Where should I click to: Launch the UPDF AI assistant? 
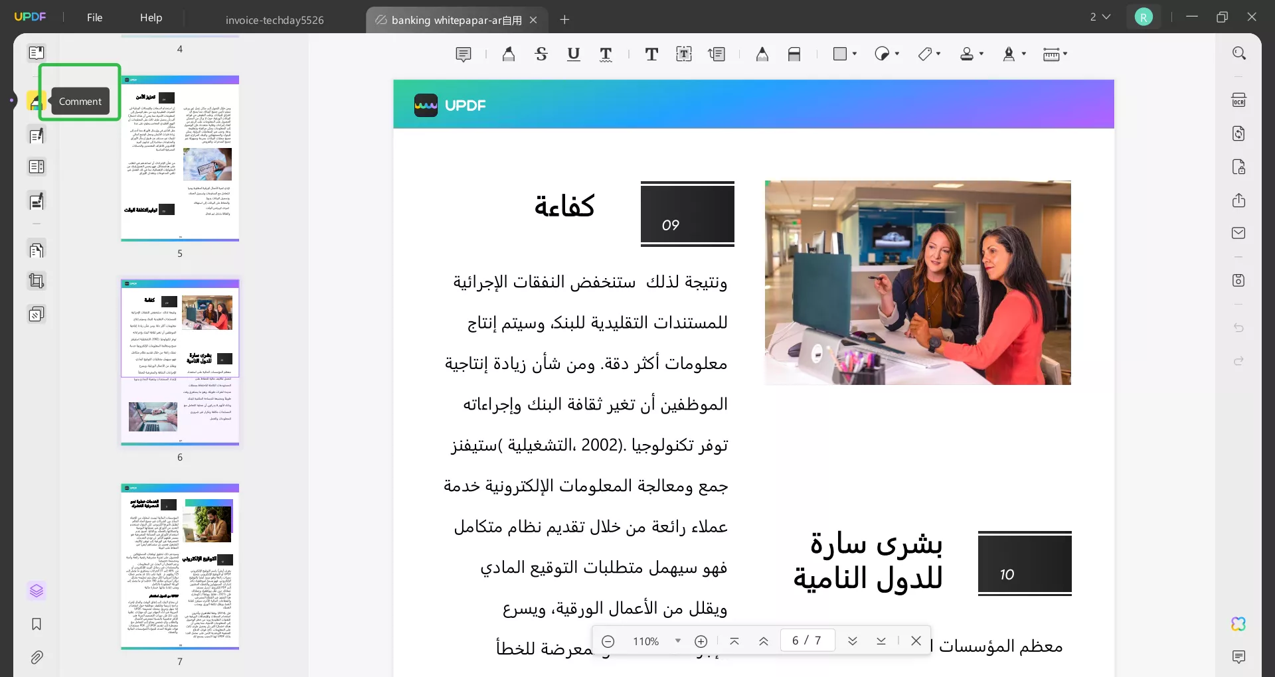(1239, 624)
